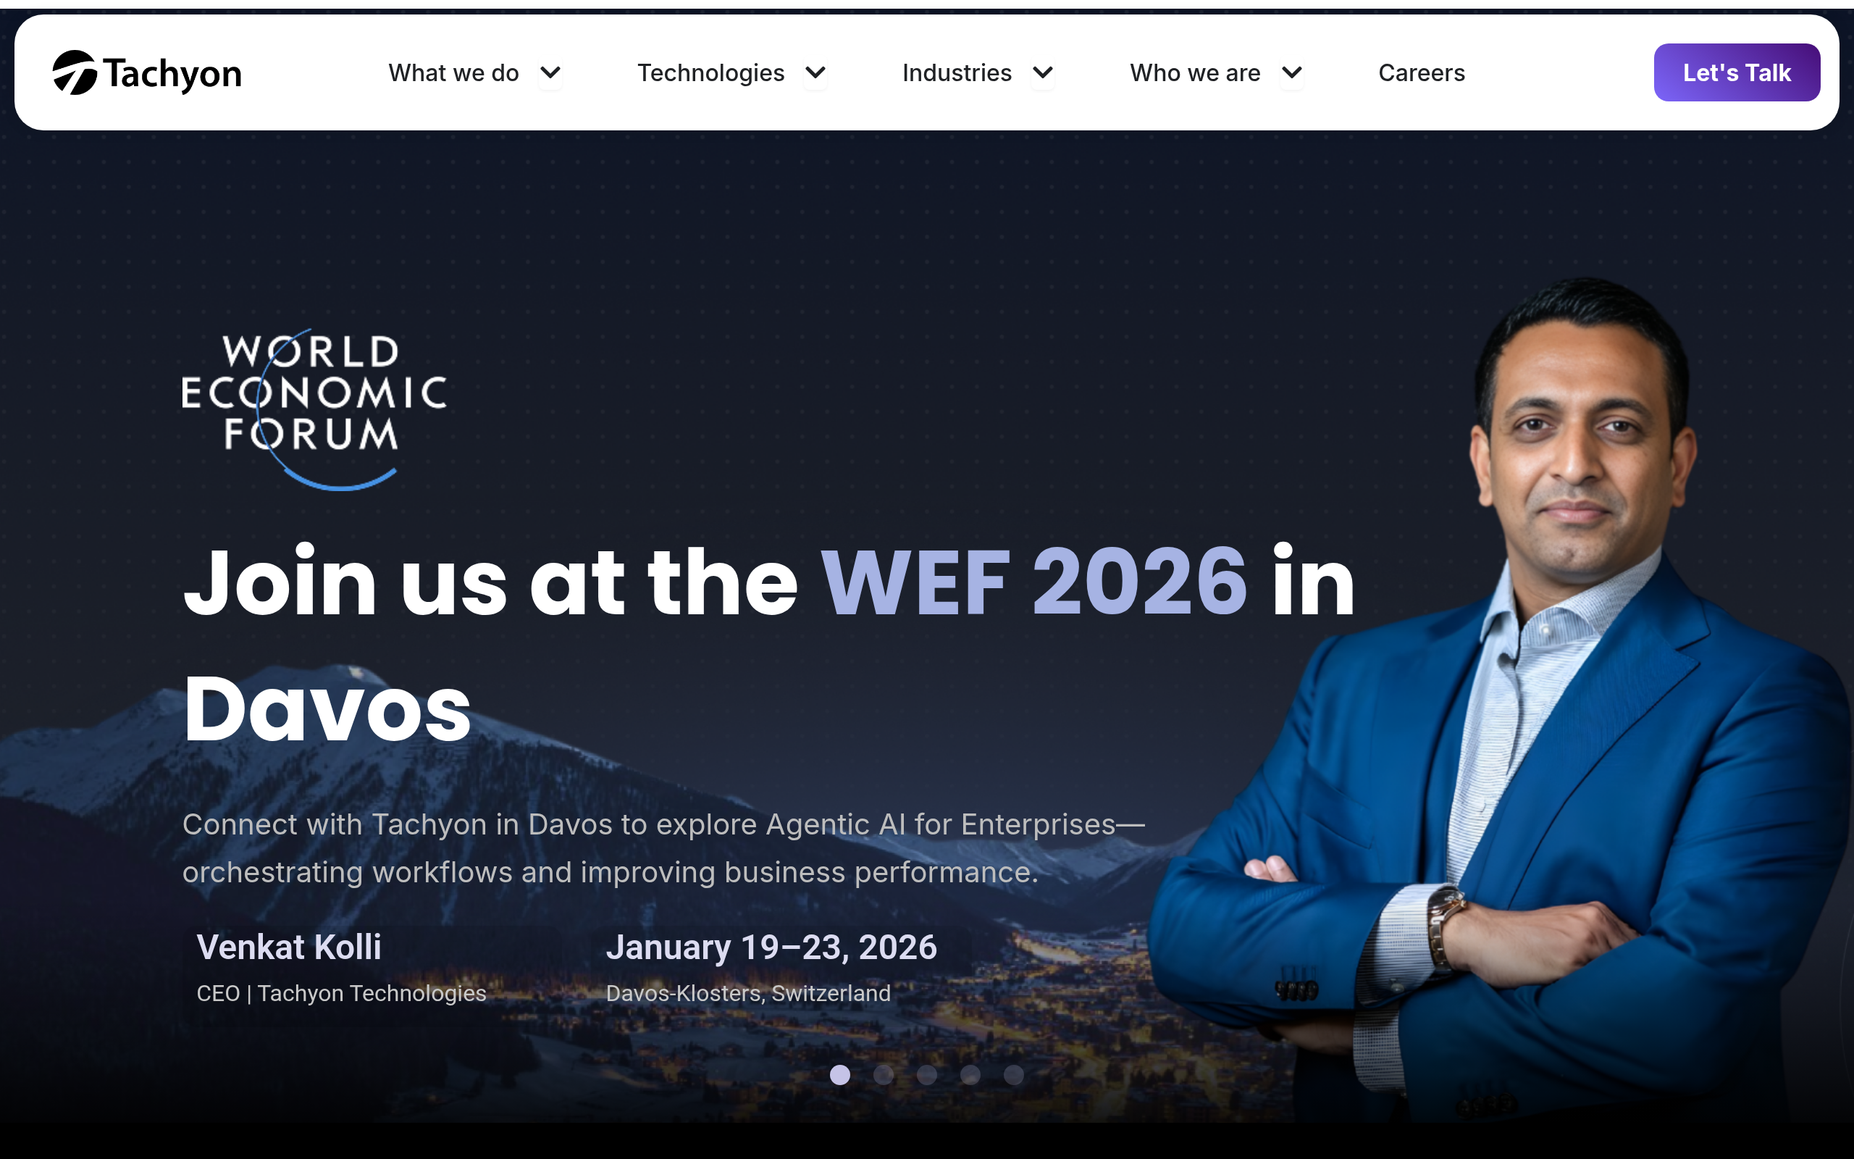Go to the Careers page
1854x1159 pixels.
pos(1421,73)
